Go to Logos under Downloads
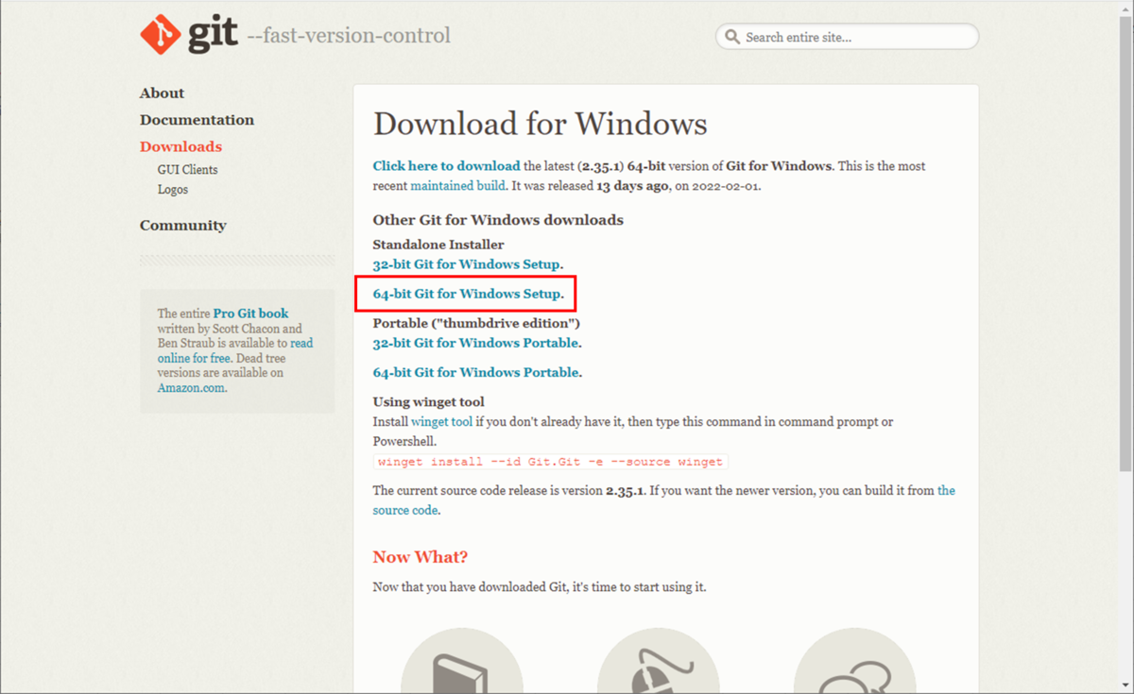Viewport: 1134px width, 694px height. point(173,190)
